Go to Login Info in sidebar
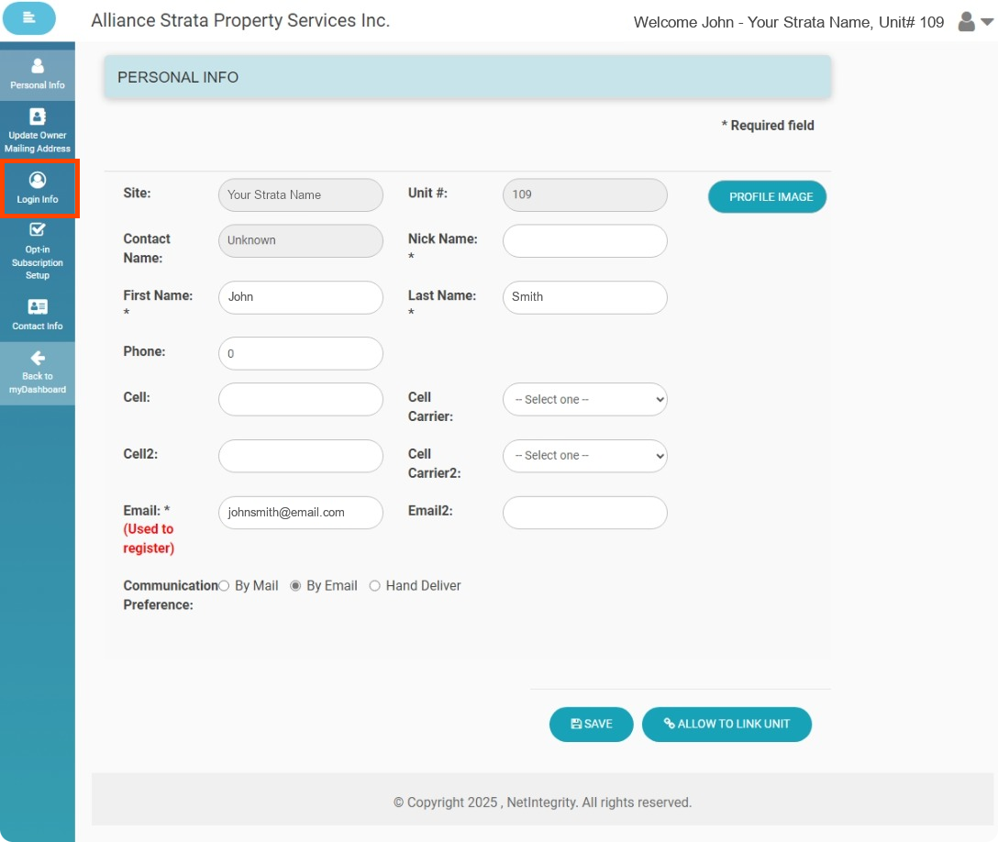998x842 pixels. 38,181
